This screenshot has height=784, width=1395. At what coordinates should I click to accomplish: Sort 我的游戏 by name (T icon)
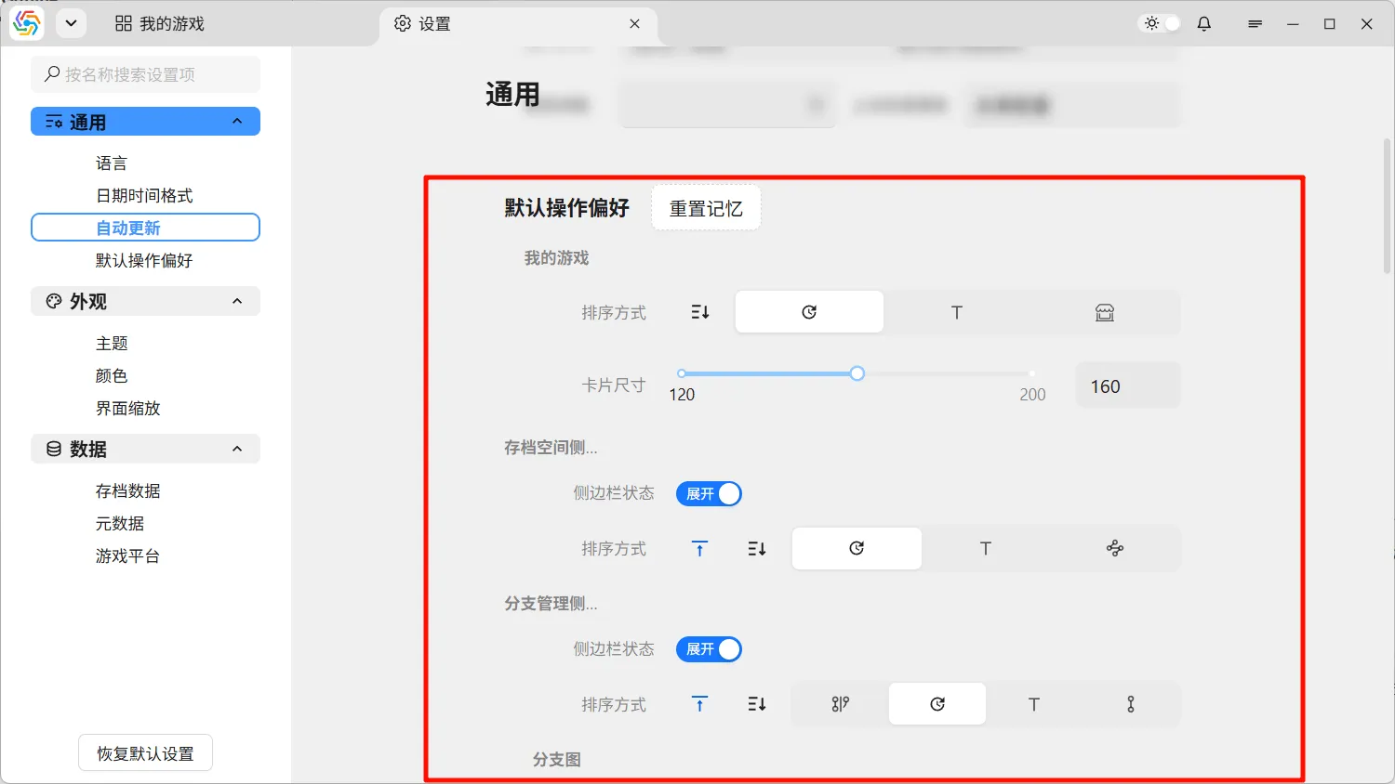(956, 312)
